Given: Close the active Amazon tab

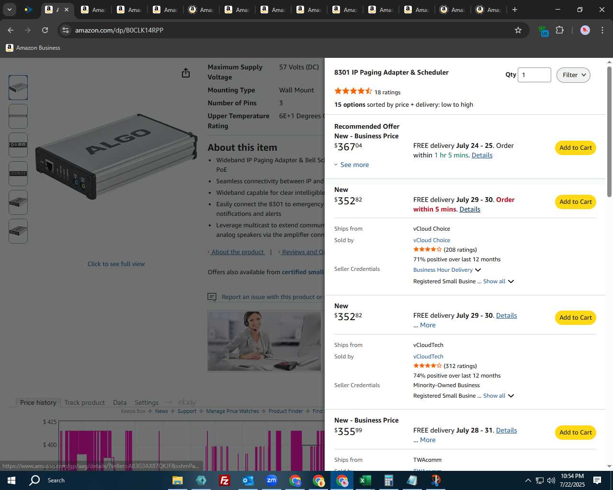Looking at the screenshot, I should coord(67,10).
